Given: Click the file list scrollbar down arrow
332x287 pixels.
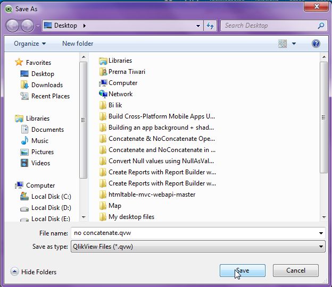Looking at the screenshot, I should [x=323, y=217].
